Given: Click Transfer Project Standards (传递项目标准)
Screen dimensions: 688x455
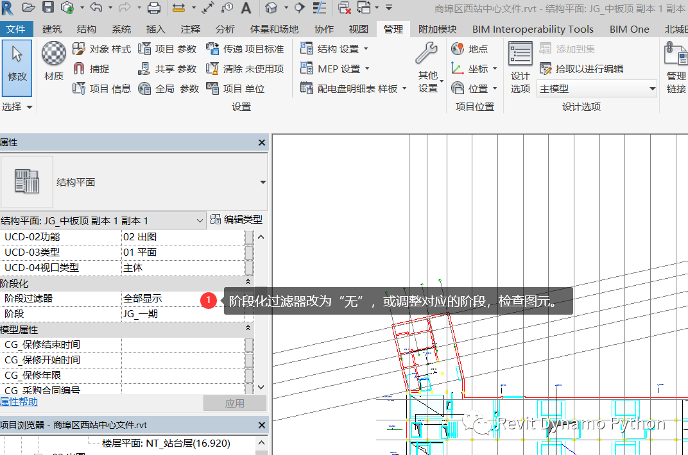Looking at the screenshot, I should coord(245,49).
